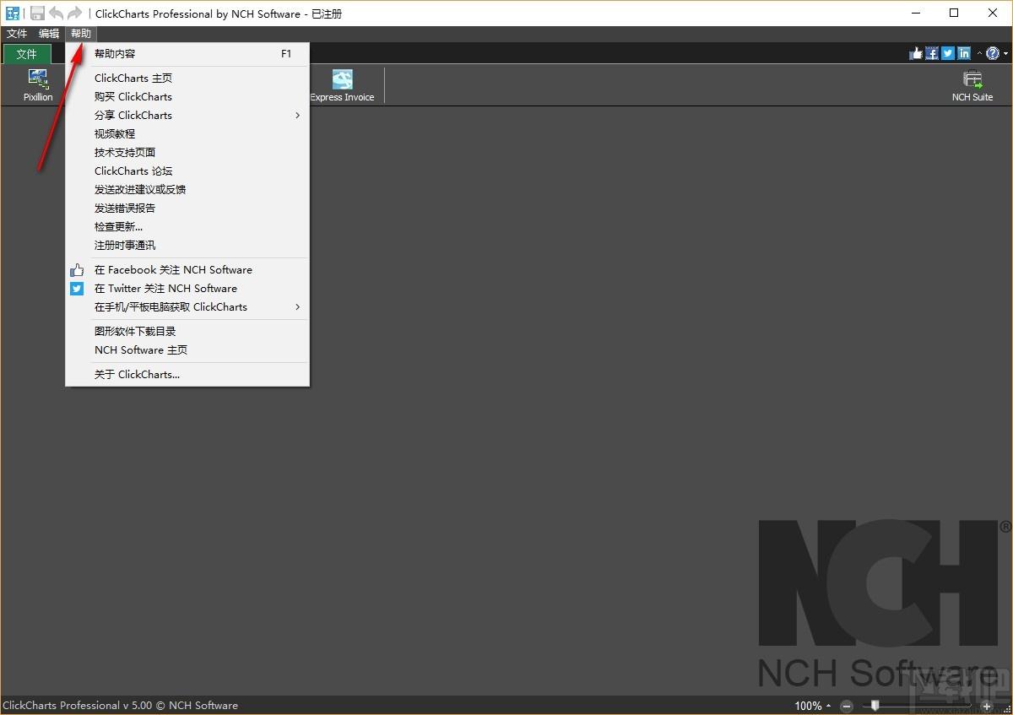Select 图形软件下载目录 menu entry
Viewport: 1013px width, 715px height.
pos(187,332)
